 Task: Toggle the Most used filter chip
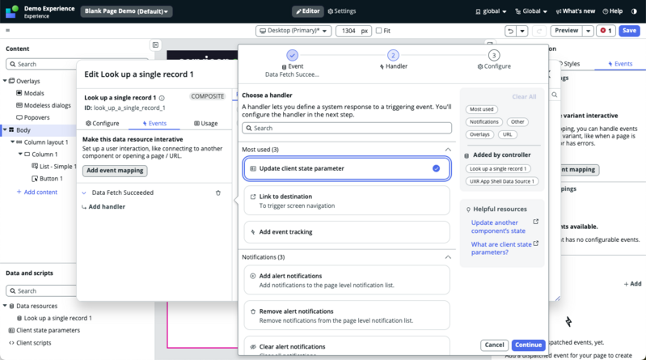point(481,109)
